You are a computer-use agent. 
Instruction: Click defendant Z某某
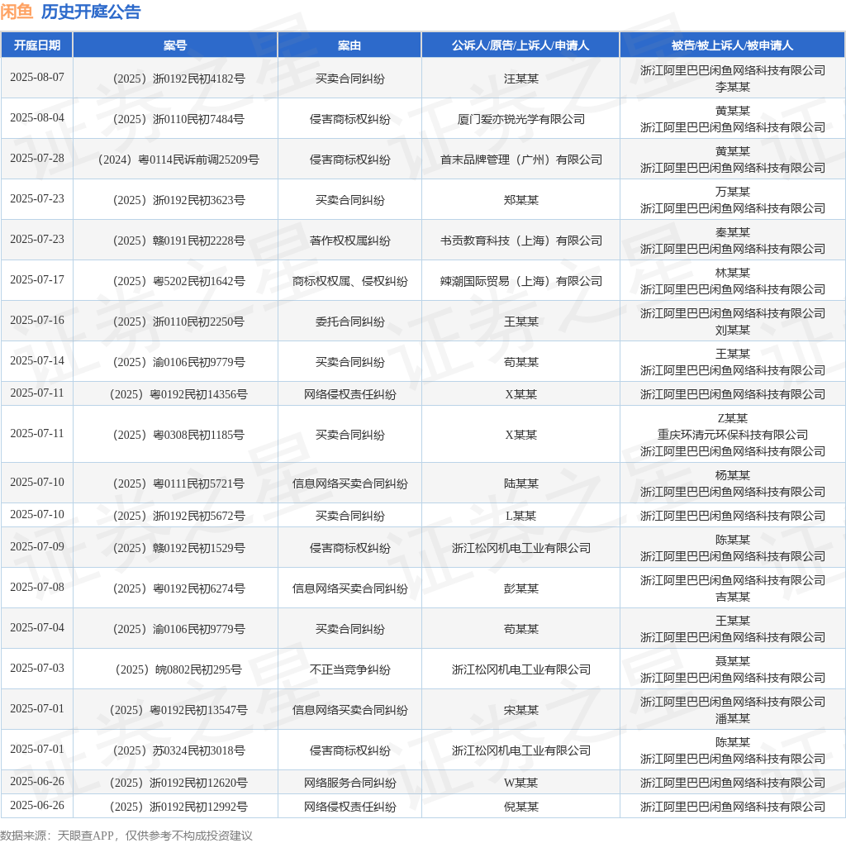click(732, 418)
